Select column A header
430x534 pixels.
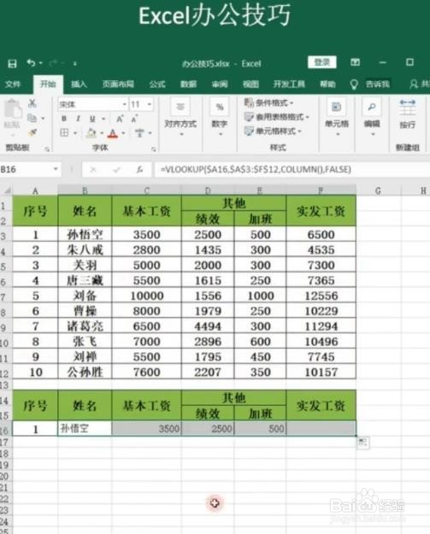tap(35, 191)
